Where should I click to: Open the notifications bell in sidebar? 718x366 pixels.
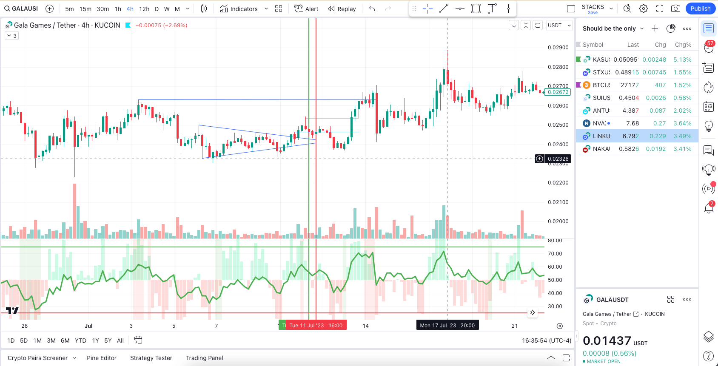(x=709, y=208)
